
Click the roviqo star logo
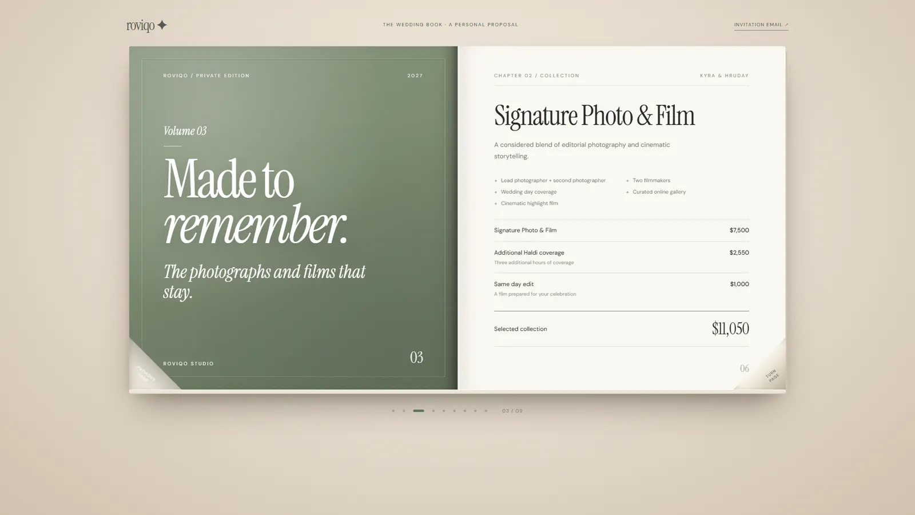pos(147,25)
